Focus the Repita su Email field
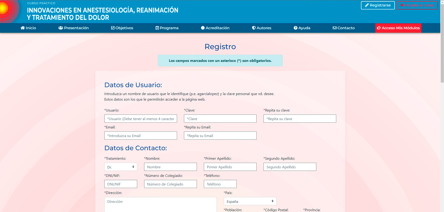Screen dimensions: 444x212 (220, 135)
